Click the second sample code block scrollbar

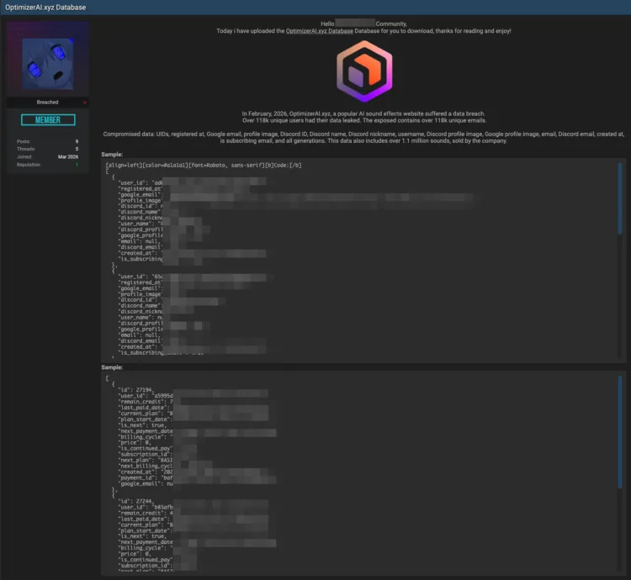click(620, 432)
